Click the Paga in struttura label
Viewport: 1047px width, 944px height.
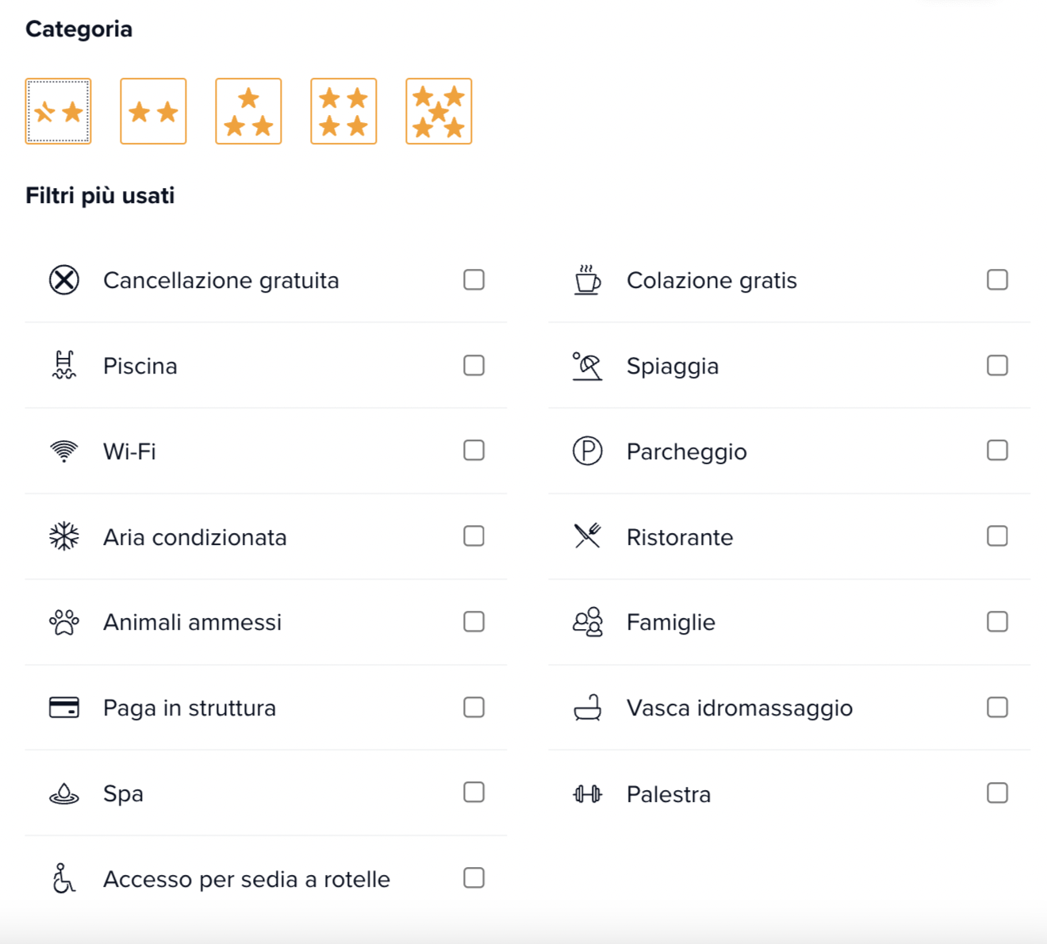[x=190, y=708]
